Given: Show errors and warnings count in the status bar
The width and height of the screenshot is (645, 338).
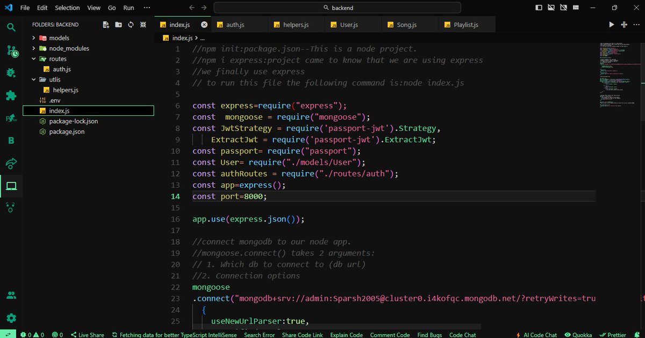Looking at the screenshot, I should click(33, 334).
